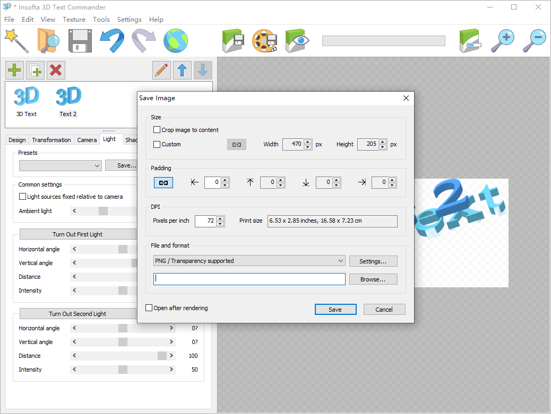Screen dimensions: 551x414
Task: Open the render preview box-with-eye icon
Action: pos(296,40)
